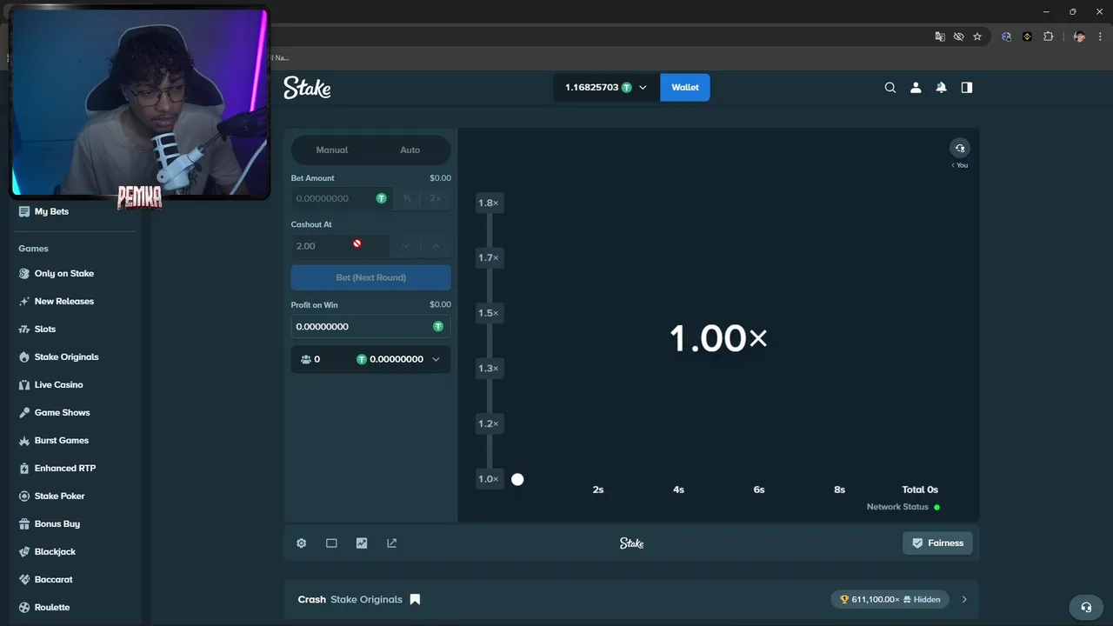
Task: Click My Bets icon in sidebar
Action: pos(24,211)
